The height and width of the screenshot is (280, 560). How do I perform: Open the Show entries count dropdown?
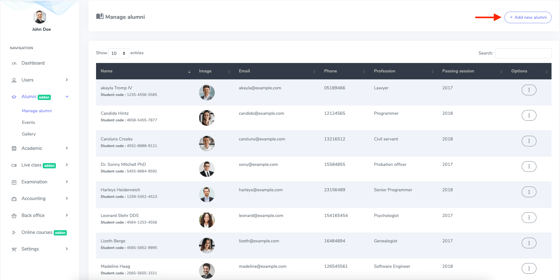tap(118, 53)
